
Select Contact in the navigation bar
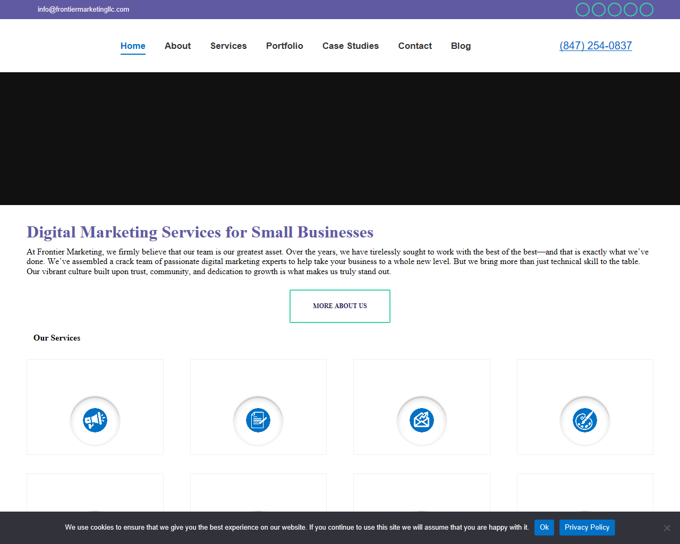point(415,46)
